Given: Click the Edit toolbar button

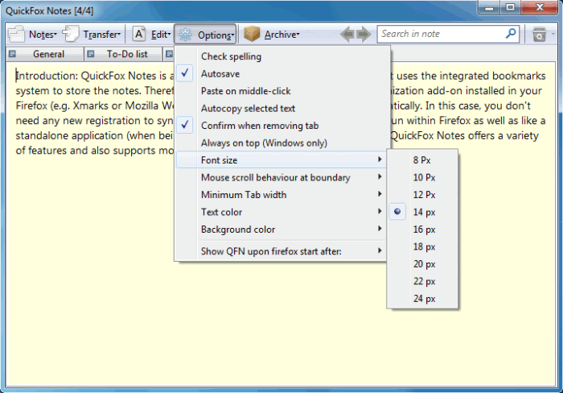Looking at the screenshot, I should tap(151, 35).
